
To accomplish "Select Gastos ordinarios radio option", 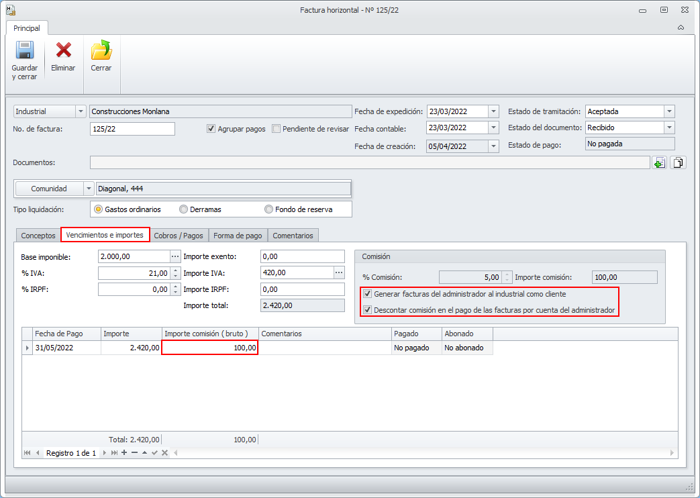I will 98,209.
